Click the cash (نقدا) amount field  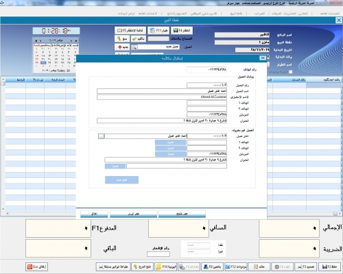point(198,245)
